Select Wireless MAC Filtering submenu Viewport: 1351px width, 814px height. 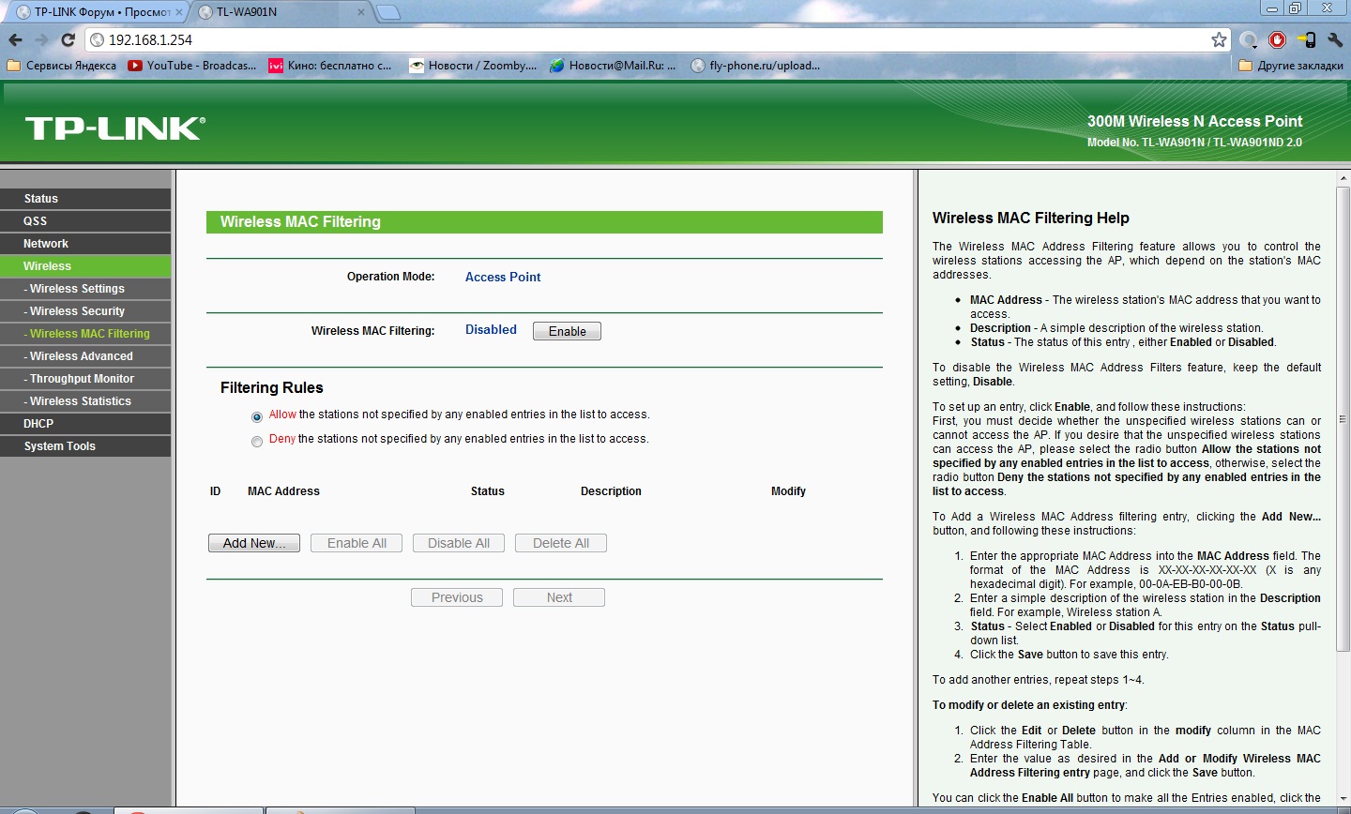(x=85, y=334)
